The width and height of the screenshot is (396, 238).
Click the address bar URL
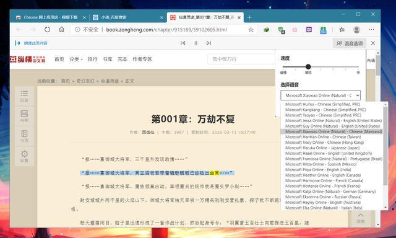pos(166,30)
